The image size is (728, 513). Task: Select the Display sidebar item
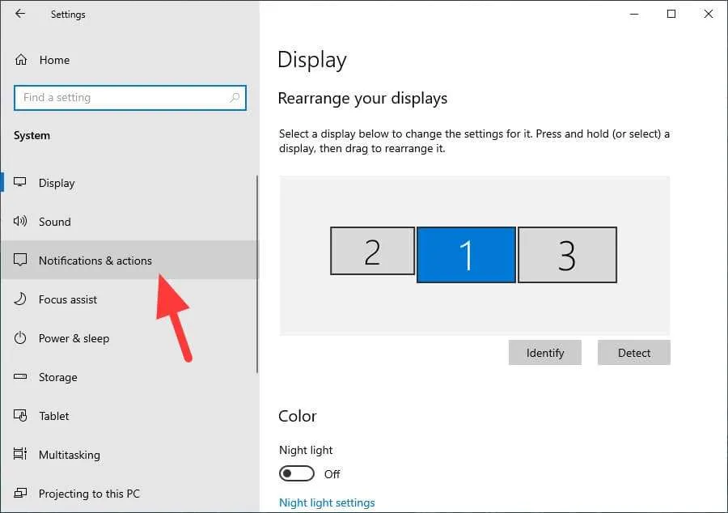tap(129, 182)
